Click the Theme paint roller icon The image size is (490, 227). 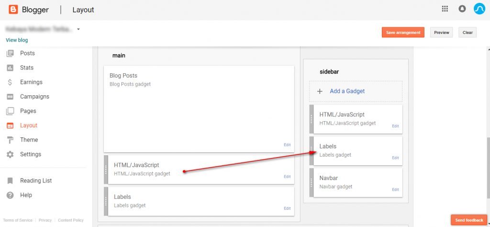[x=10, y=140]
